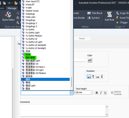Screen dimensions: 129x118
Task: Select the second rotation option
Action: pos(93,77)
